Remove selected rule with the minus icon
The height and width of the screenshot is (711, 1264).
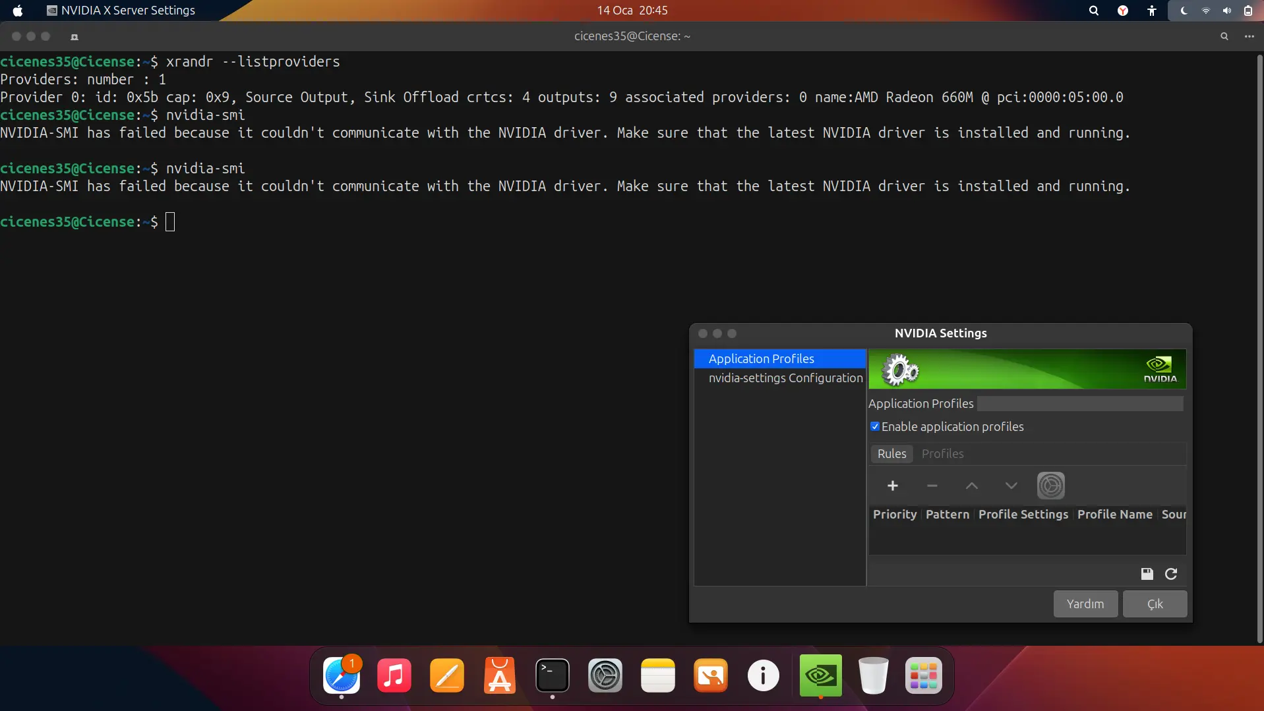[x=932, y=486]
